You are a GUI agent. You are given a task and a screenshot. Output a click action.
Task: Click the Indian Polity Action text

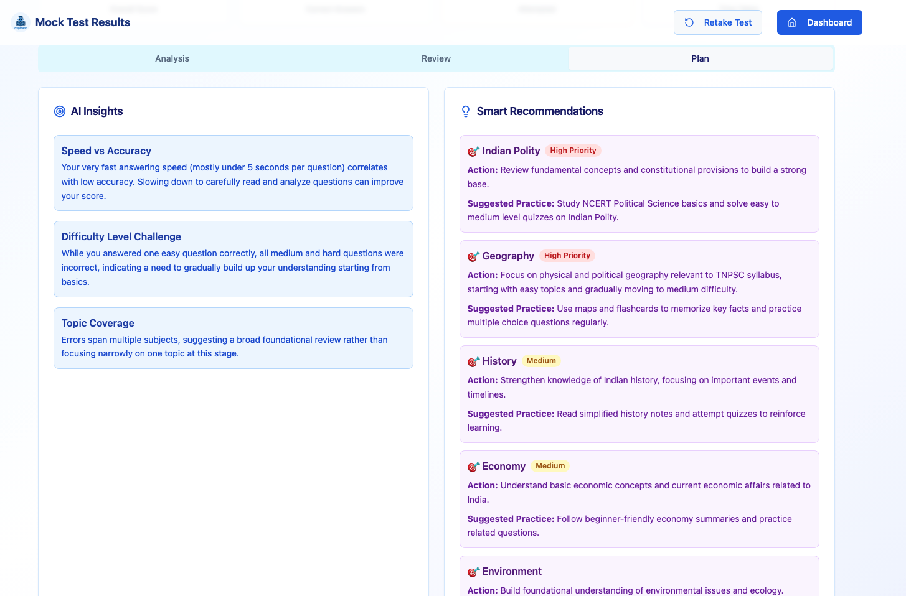coord(637,177)
